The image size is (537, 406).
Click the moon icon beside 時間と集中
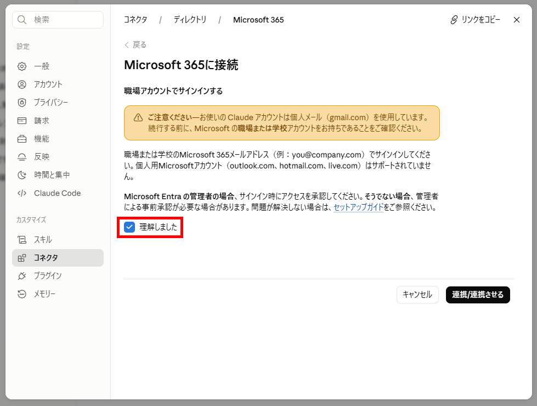[x=22, y=175]
